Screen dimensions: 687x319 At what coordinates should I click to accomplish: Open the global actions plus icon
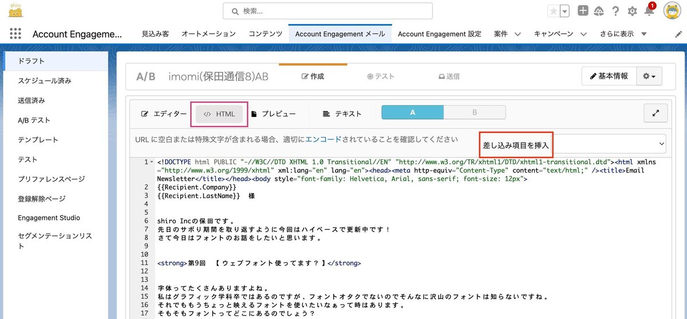click(x=583, y=11)
